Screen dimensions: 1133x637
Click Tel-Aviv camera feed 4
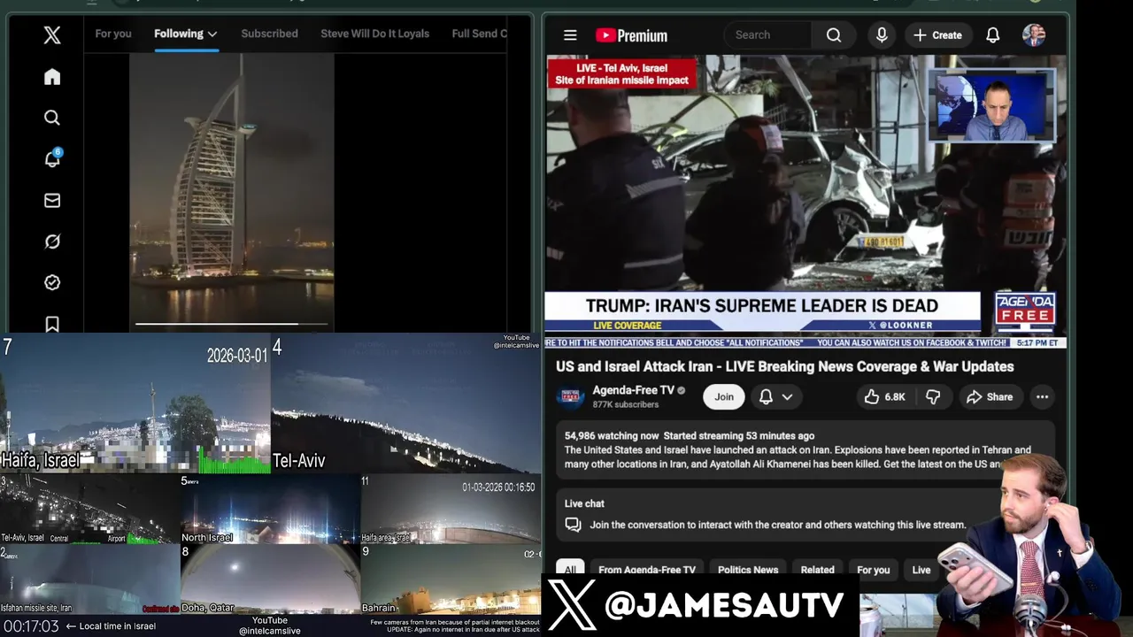[x=405, y=403]
